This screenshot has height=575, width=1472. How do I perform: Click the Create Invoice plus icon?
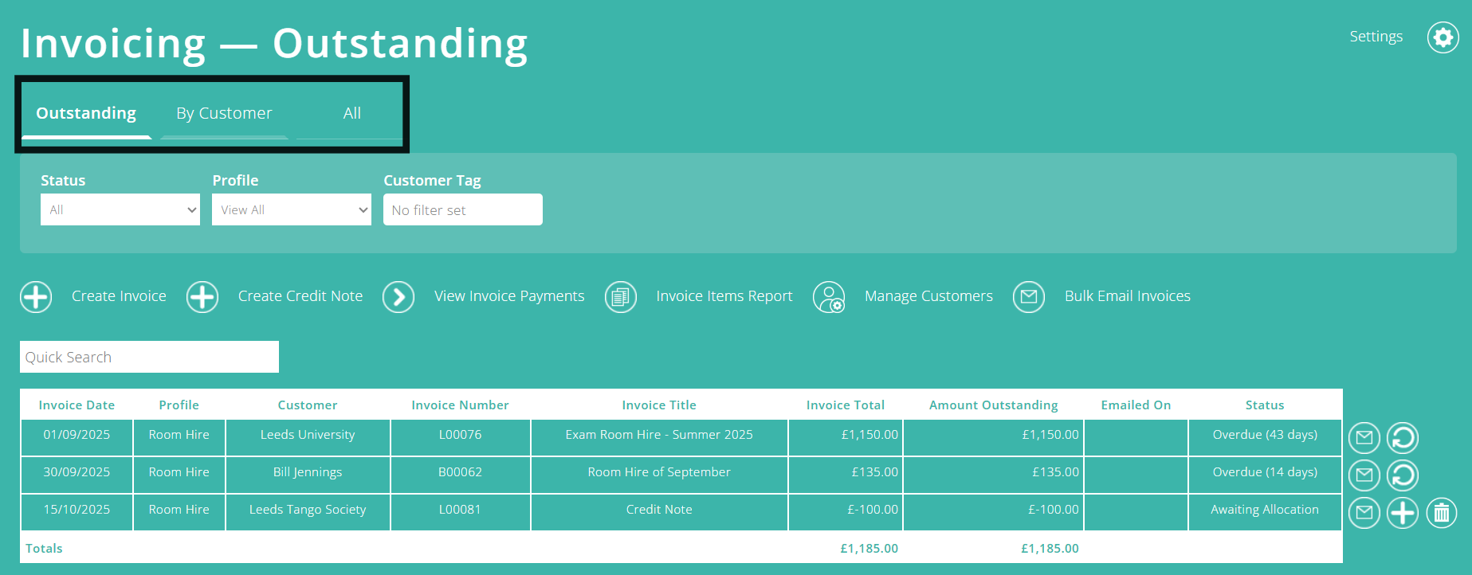(36, 297)
